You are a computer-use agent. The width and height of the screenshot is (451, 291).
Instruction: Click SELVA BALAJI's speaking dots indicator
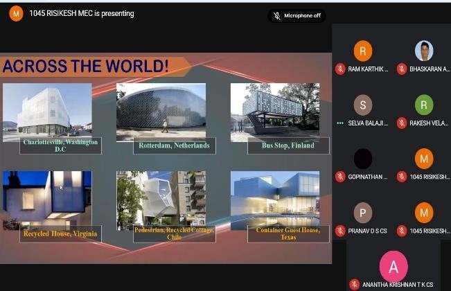pyautogui.click(x=340, y=123)
